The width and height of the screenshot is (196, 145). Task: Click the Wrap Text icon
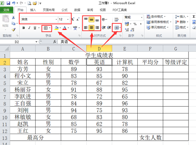(x=116, y=19)
